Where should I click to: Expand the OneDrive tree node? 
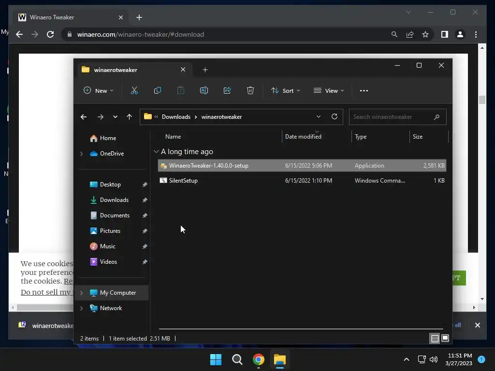click(x=81, y=154)
